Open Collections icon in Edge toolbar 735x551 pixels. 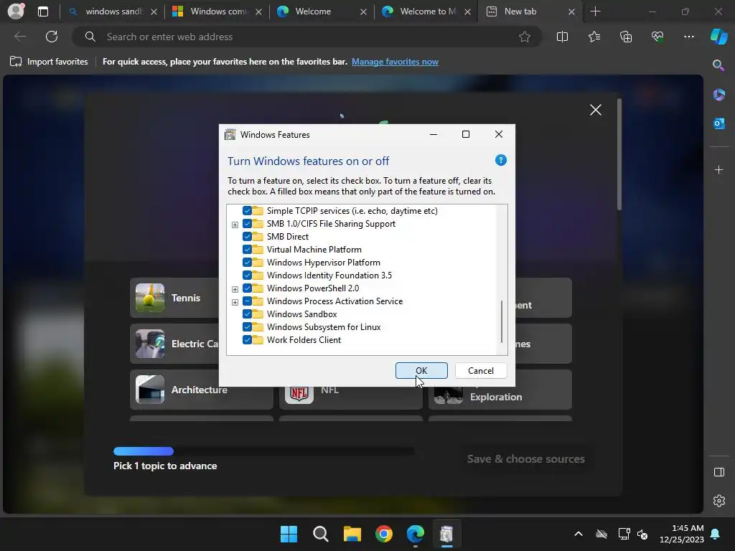(626, 37)
